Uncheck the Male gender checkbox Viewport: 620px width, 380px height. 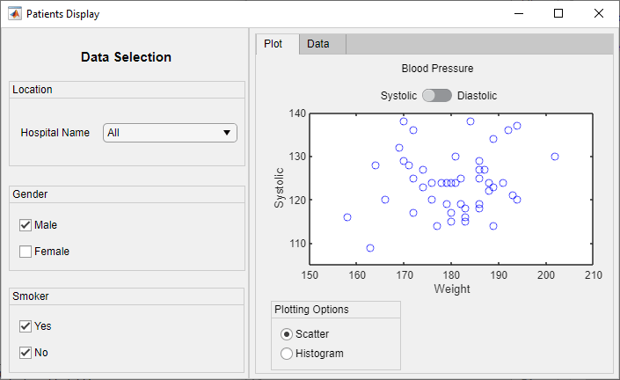click(x=26, y=225)
